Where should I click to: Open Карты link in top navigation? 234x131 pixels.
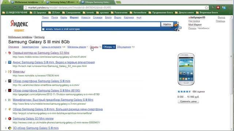coord(64,17)
